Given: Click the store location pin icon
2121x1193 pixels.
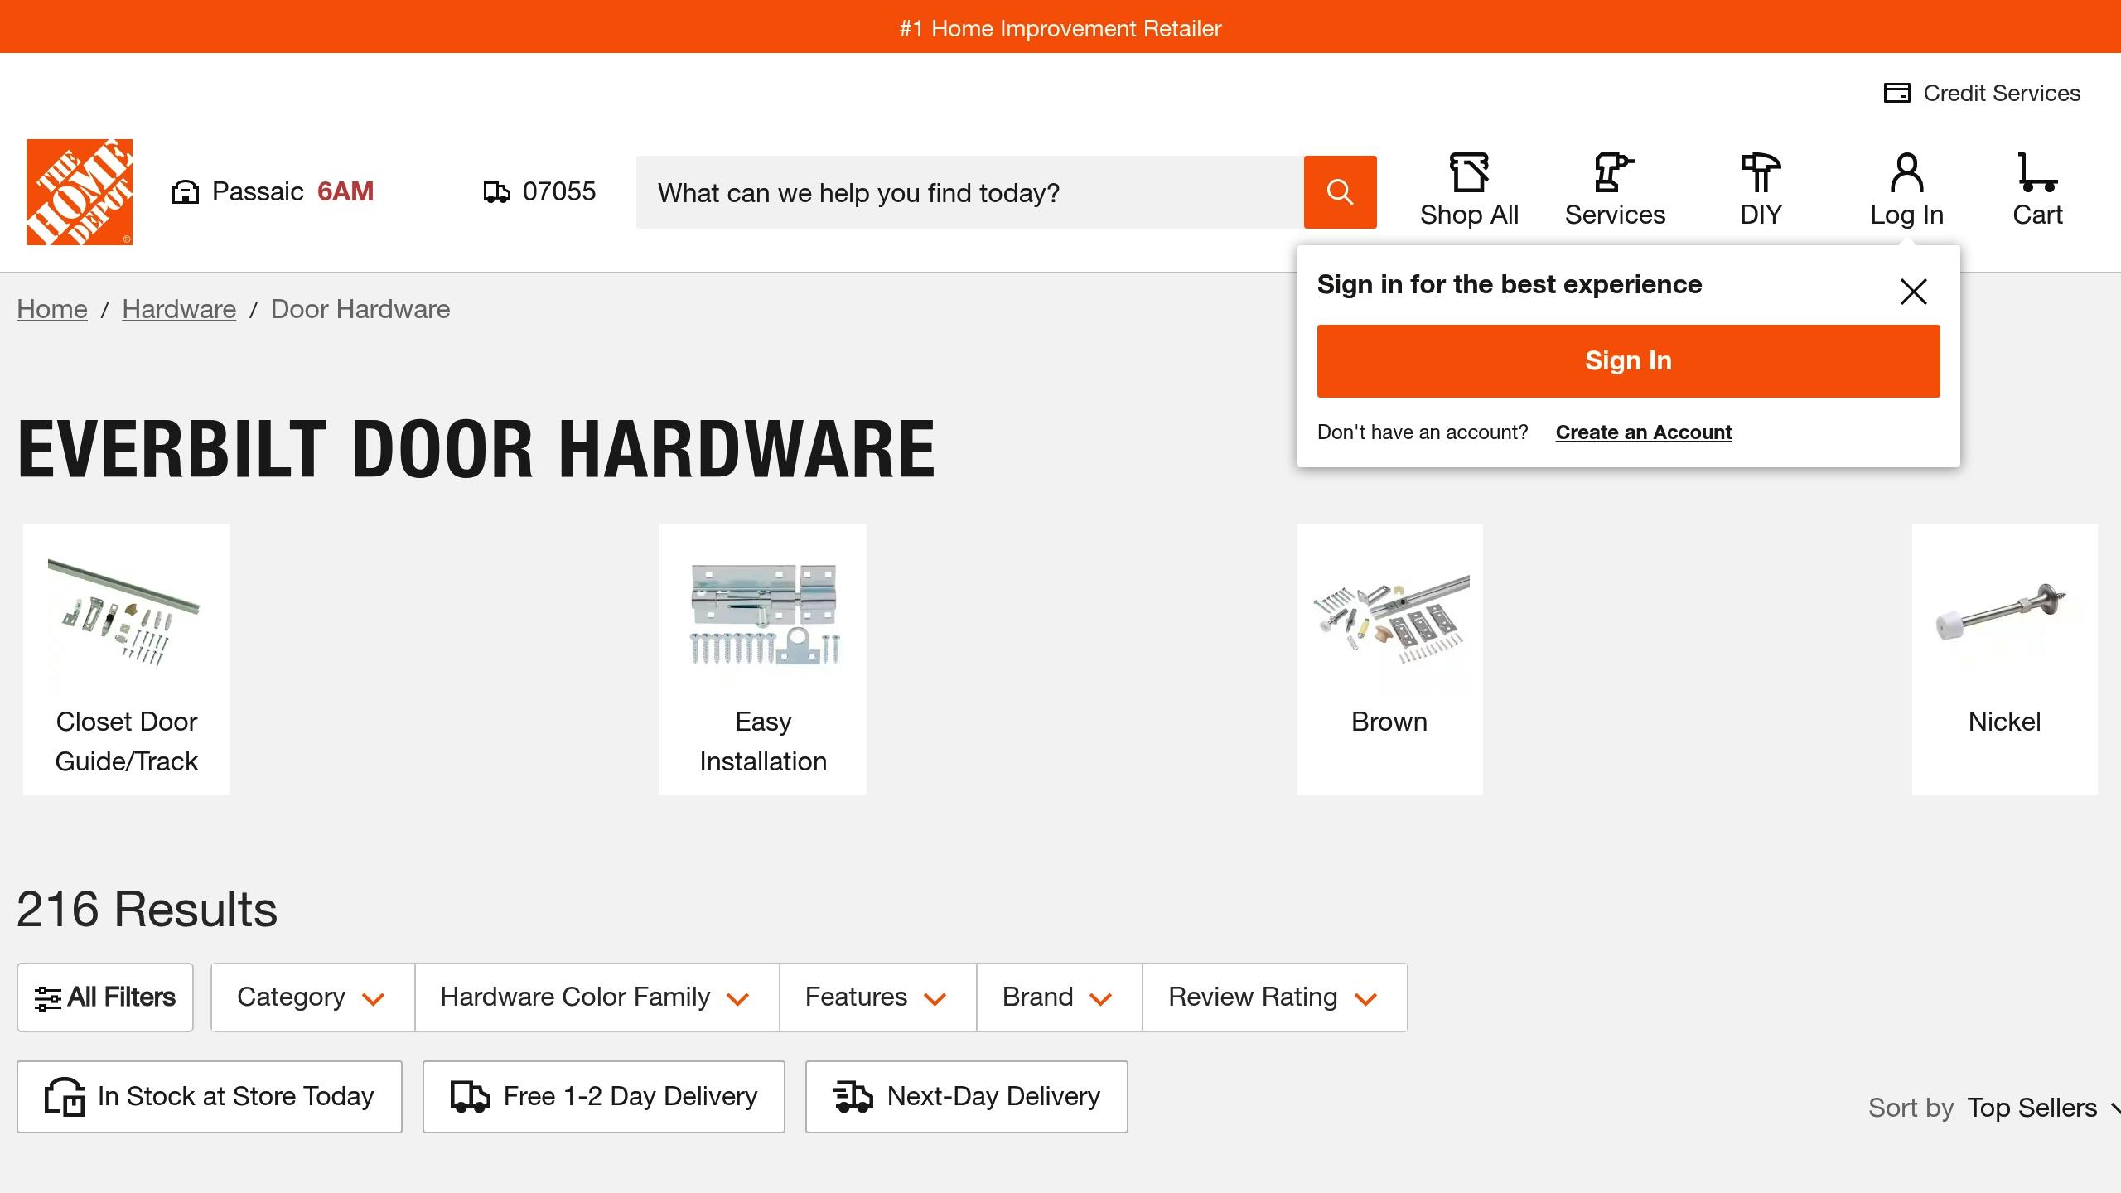Looking at the screenshot, I should coord(185,191).
